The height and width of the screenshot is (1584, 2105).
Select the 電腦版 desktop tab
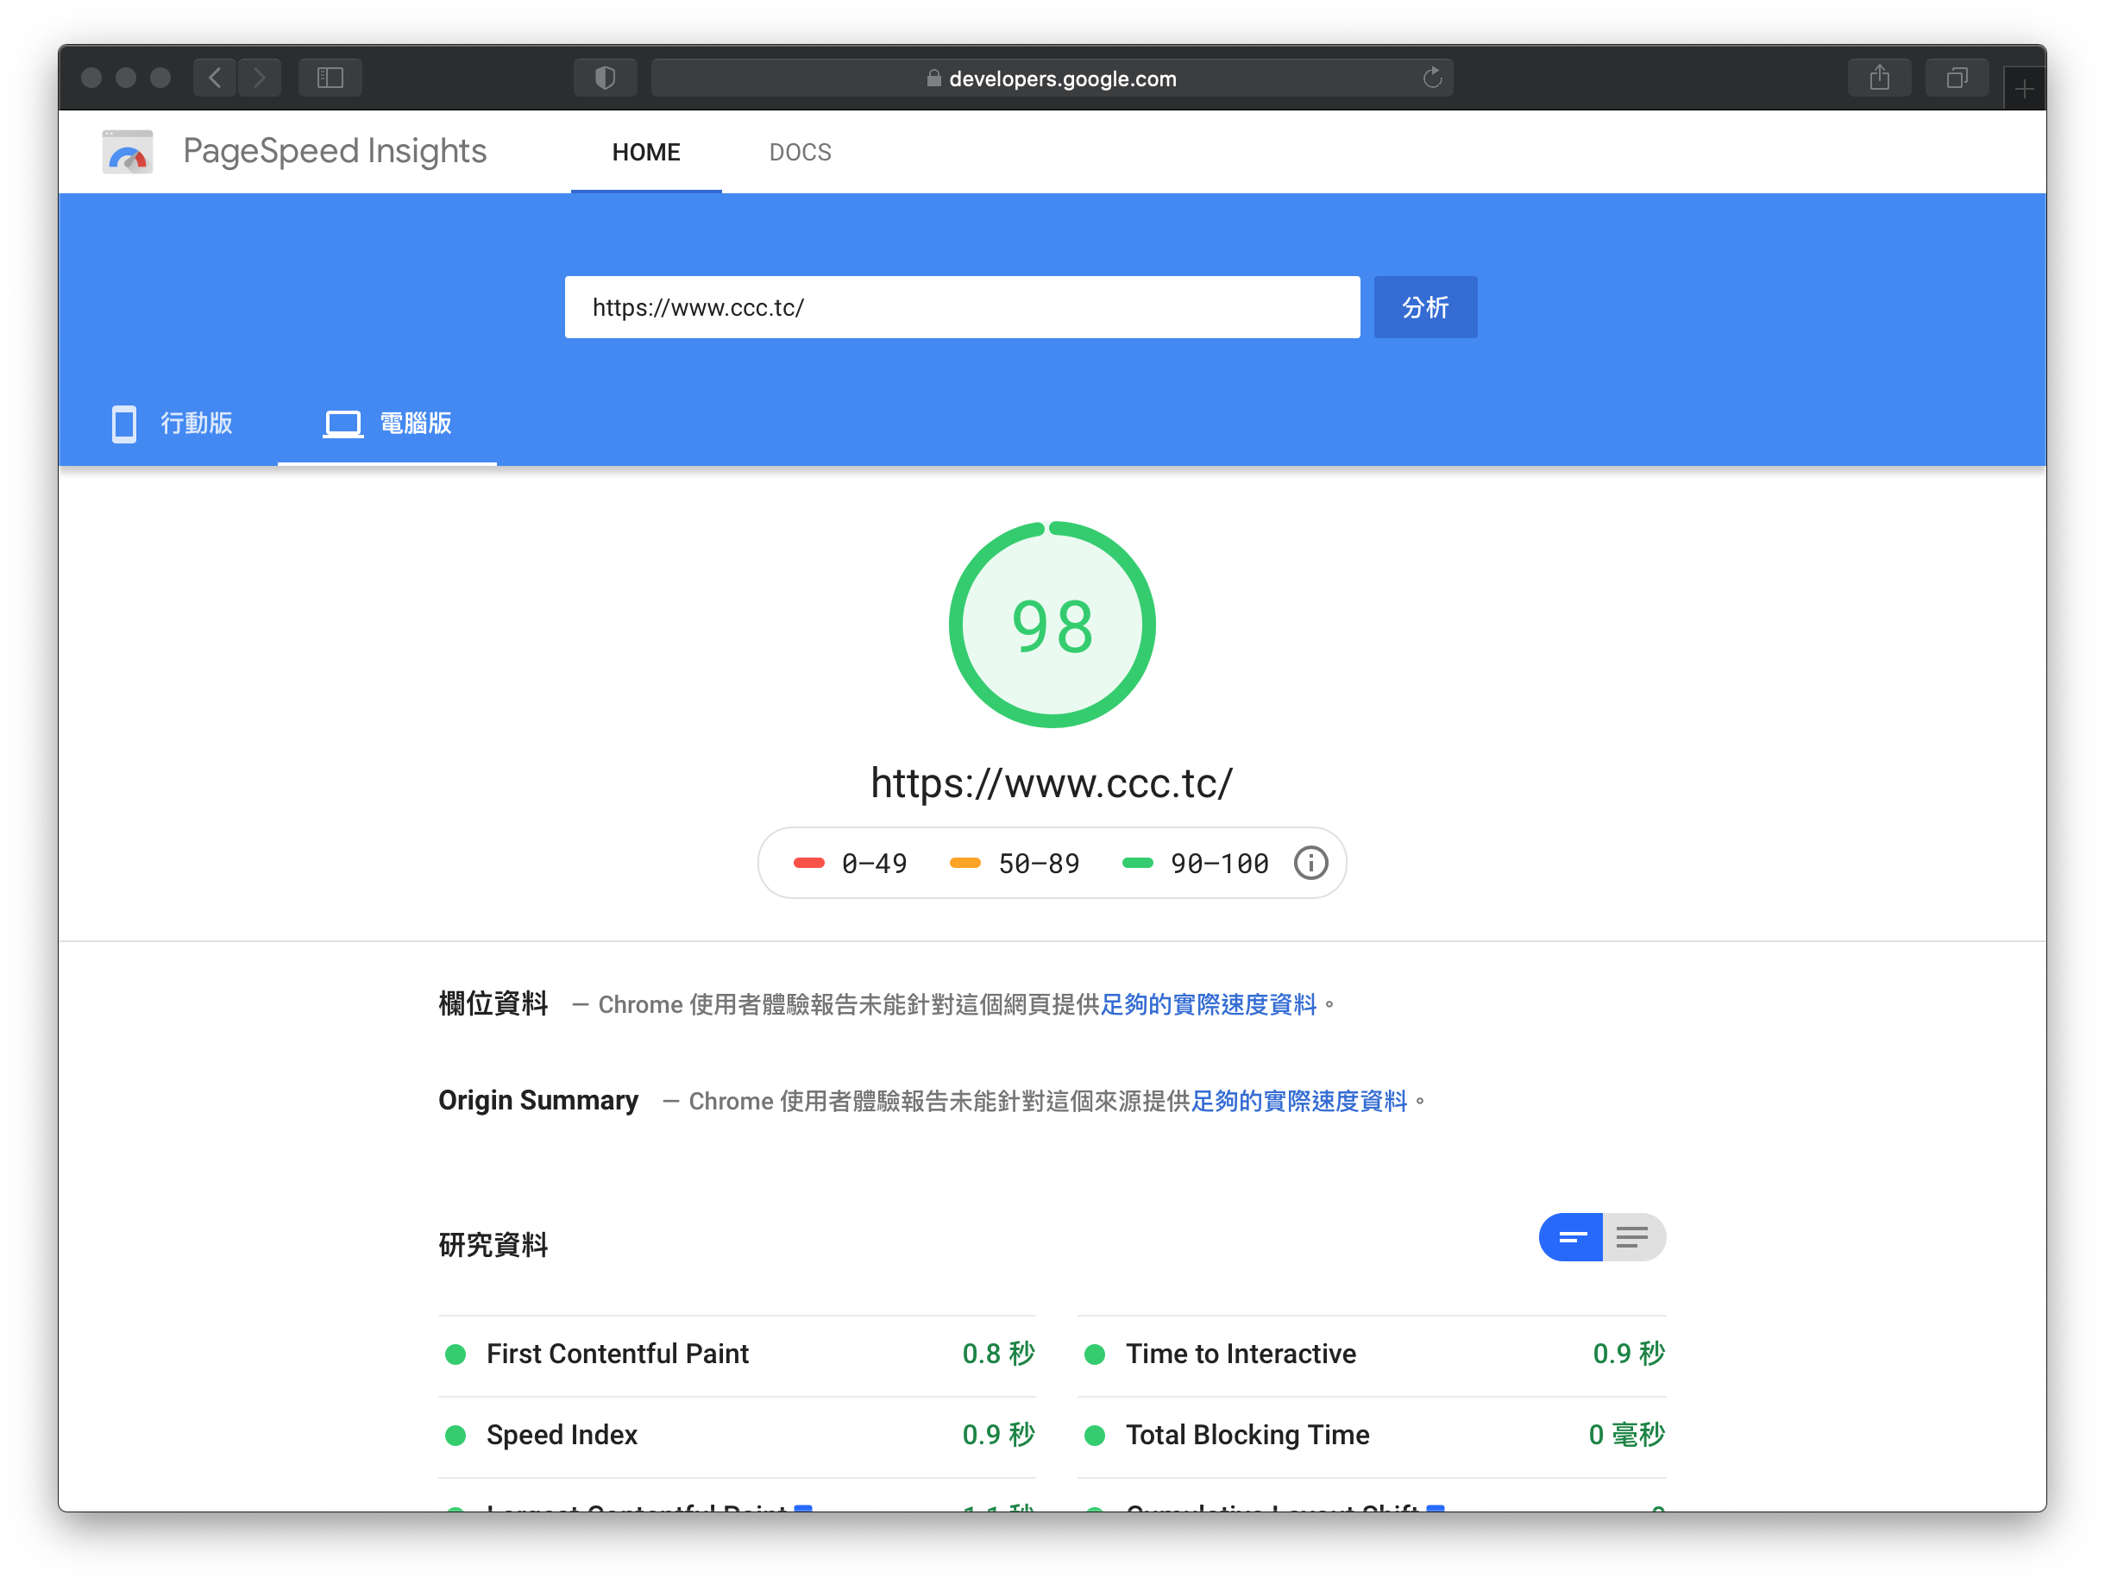coord(387,424)
